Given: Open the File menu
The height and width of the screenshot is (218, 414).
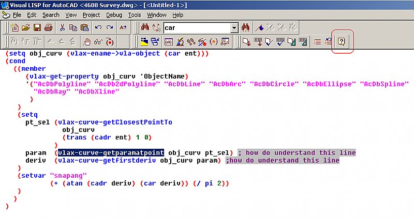Looking at the screenshot, I should pos(17,15).
